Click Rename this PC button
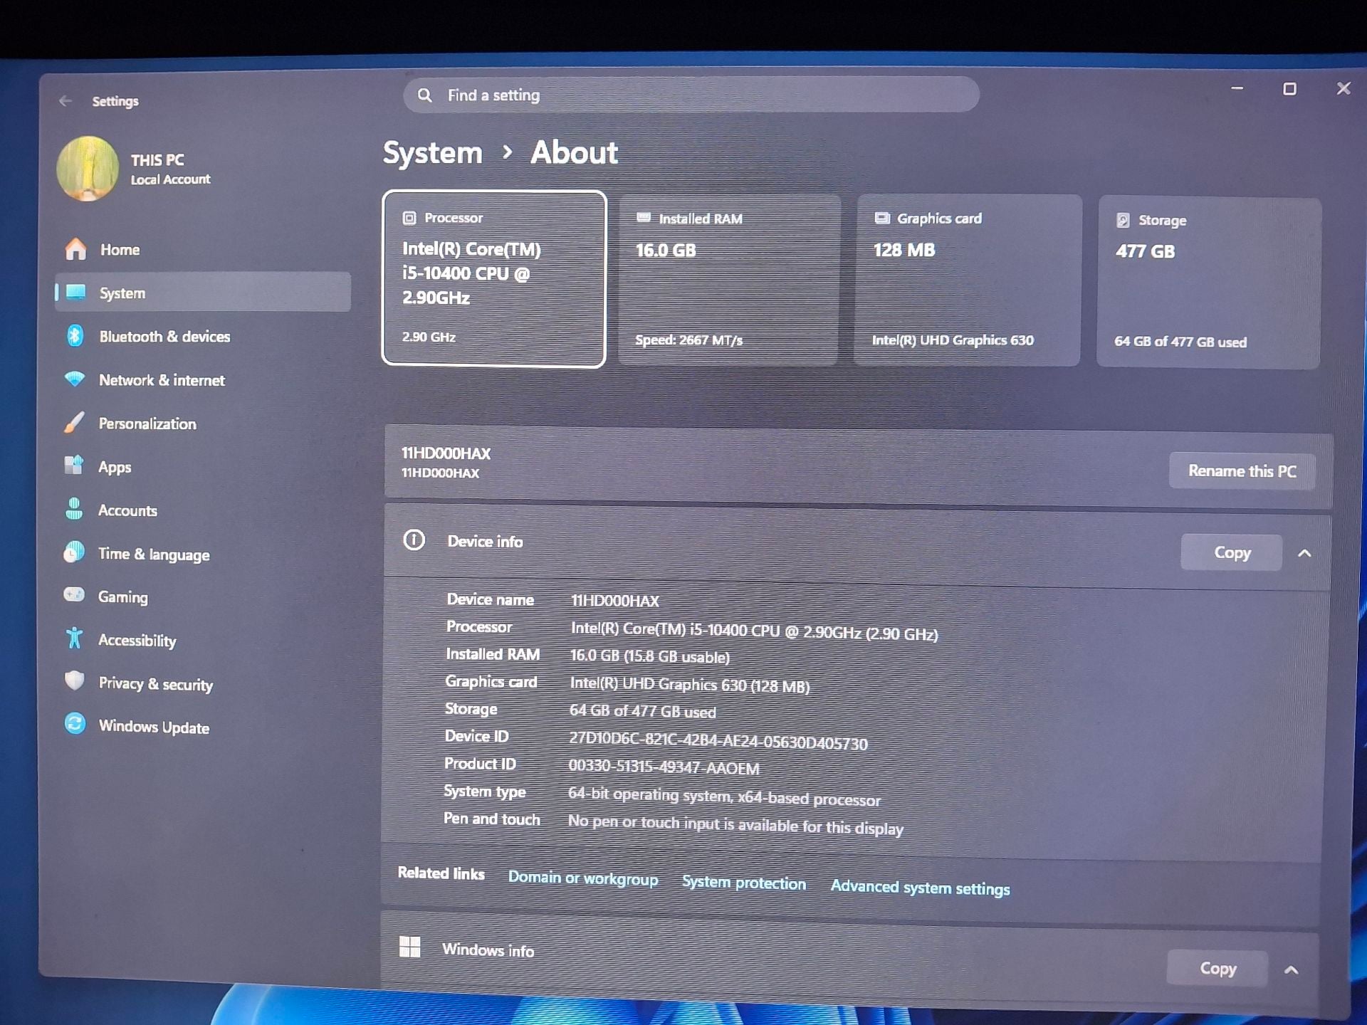This screenshot has height=1025, width=1367. [1242, 471]
